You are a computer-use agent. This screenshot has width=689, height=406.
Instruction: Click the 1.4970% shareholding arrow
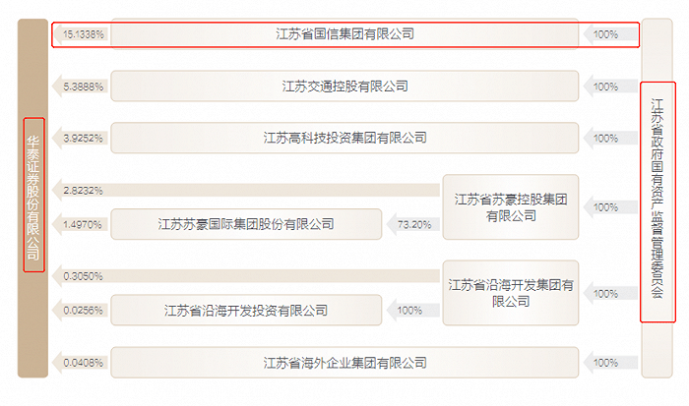(81, 224)
